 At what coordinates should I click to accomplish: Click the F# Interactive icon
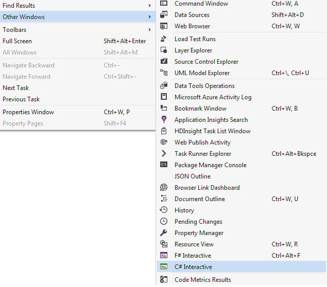(x=164, y=255)
